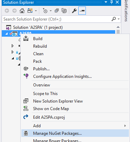Click the Search Solution Explorer input field
The height and width of the screenshot is (142, 130).
point(56,19)
